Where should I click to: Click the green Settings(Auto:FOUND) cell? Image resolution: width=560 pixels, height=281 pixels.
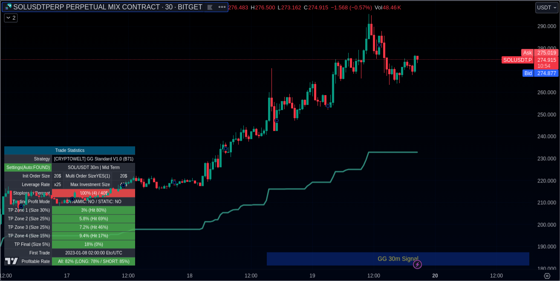coord(28,168)
